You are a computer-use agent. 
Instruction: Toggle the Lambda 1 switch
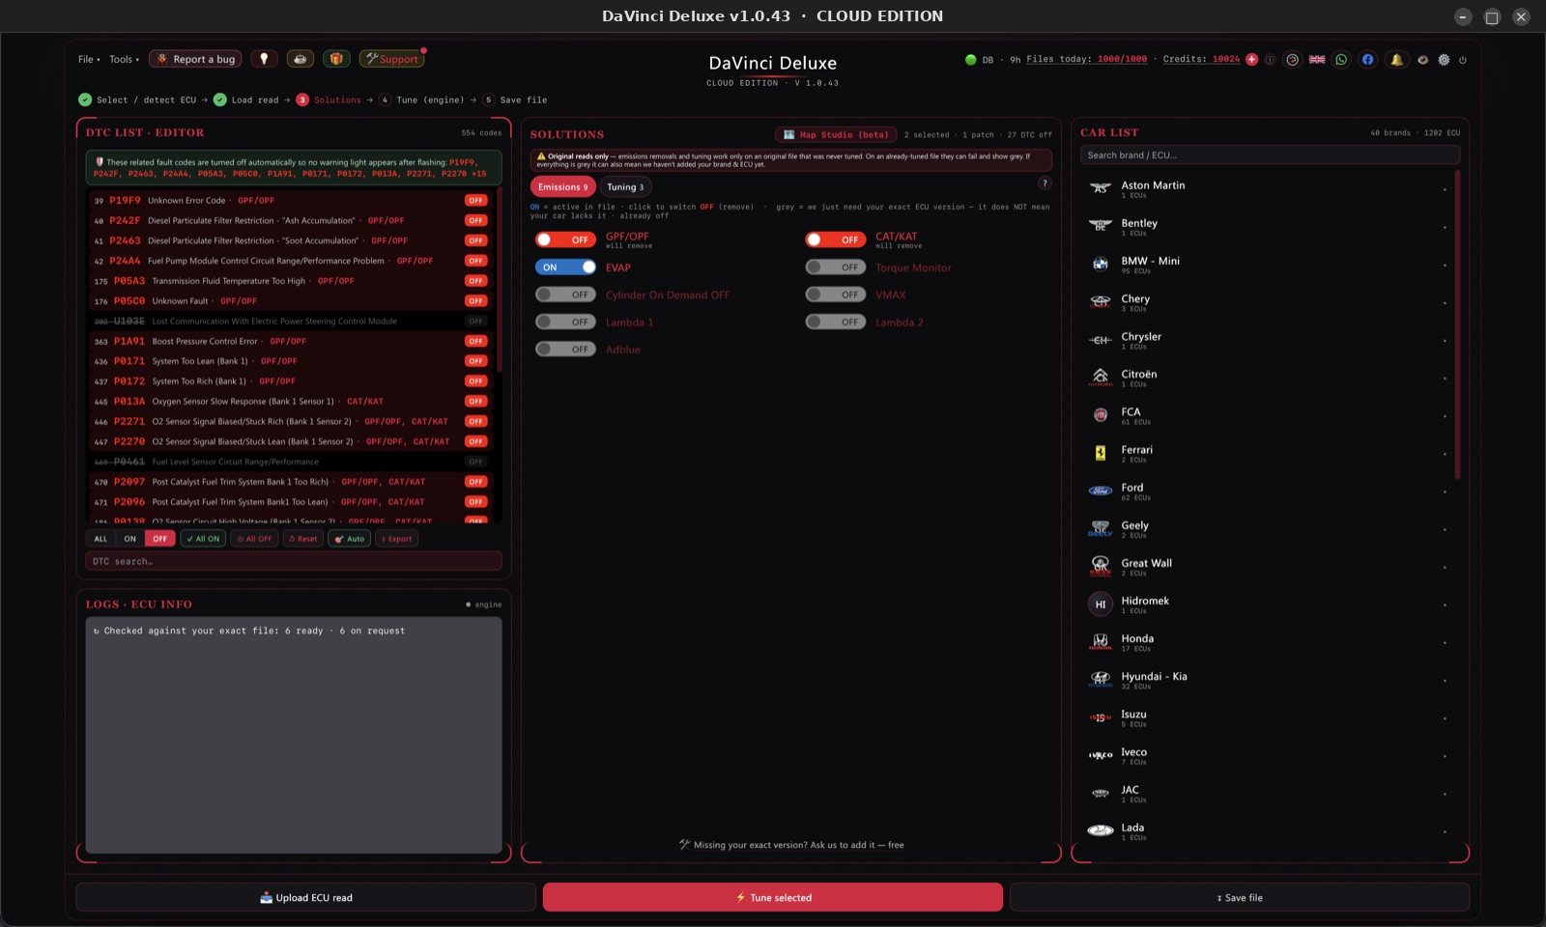click(565, 322)
